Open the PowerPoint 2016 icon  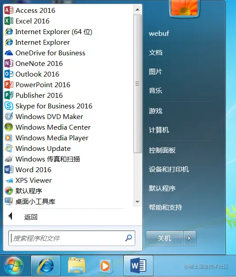[9, 85]
